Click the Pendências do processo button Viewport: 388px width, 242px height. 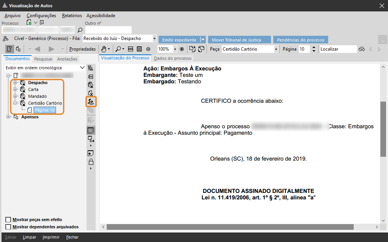300,40
